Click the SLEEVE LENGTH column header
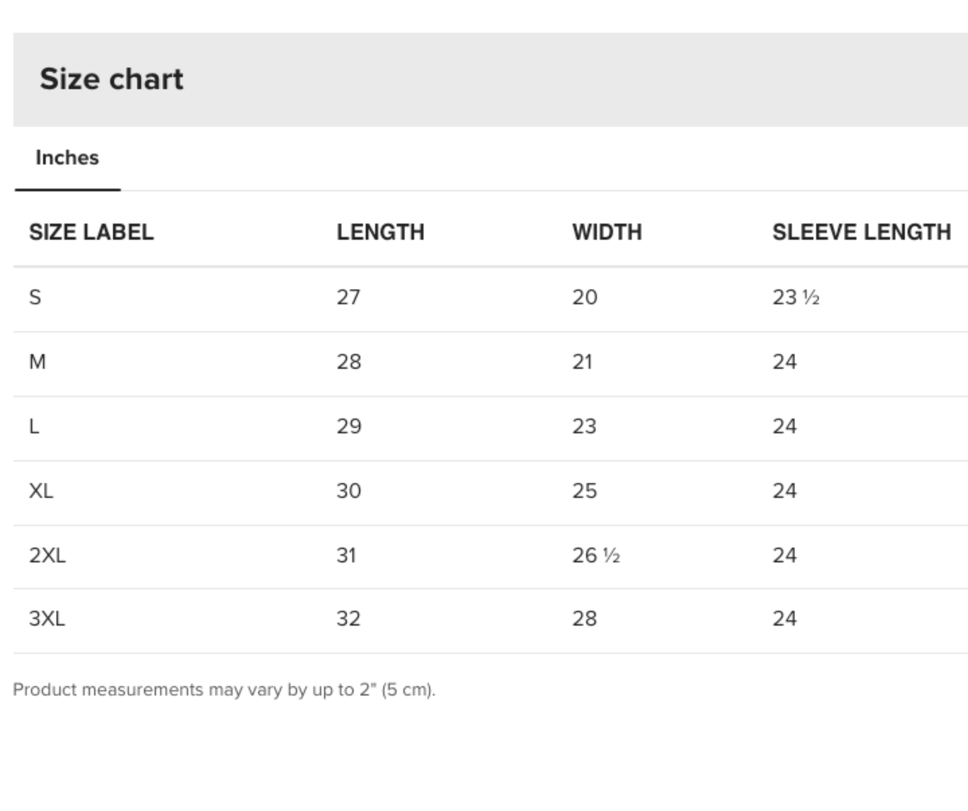 tap(861, 232)
